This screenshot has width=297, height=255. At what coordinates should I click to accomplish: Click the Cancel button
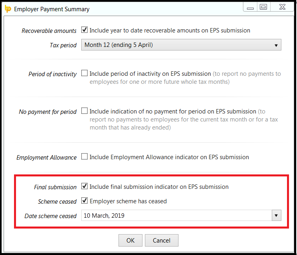tap(162, 241)
